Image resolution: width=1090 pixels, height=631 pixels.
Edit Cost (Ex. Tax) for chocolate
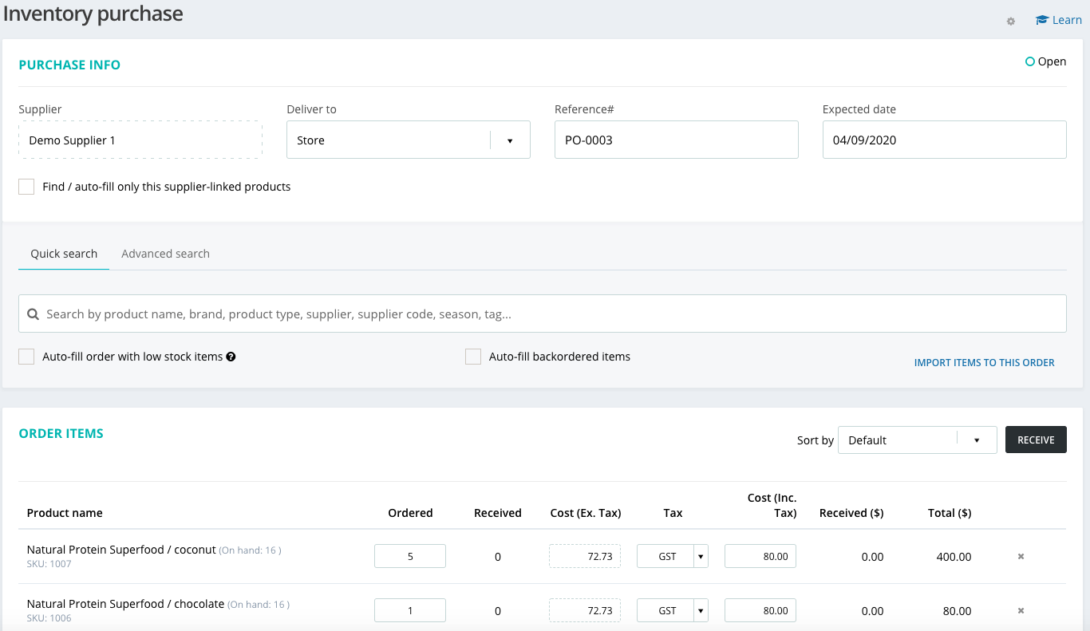tap(585, 611)
